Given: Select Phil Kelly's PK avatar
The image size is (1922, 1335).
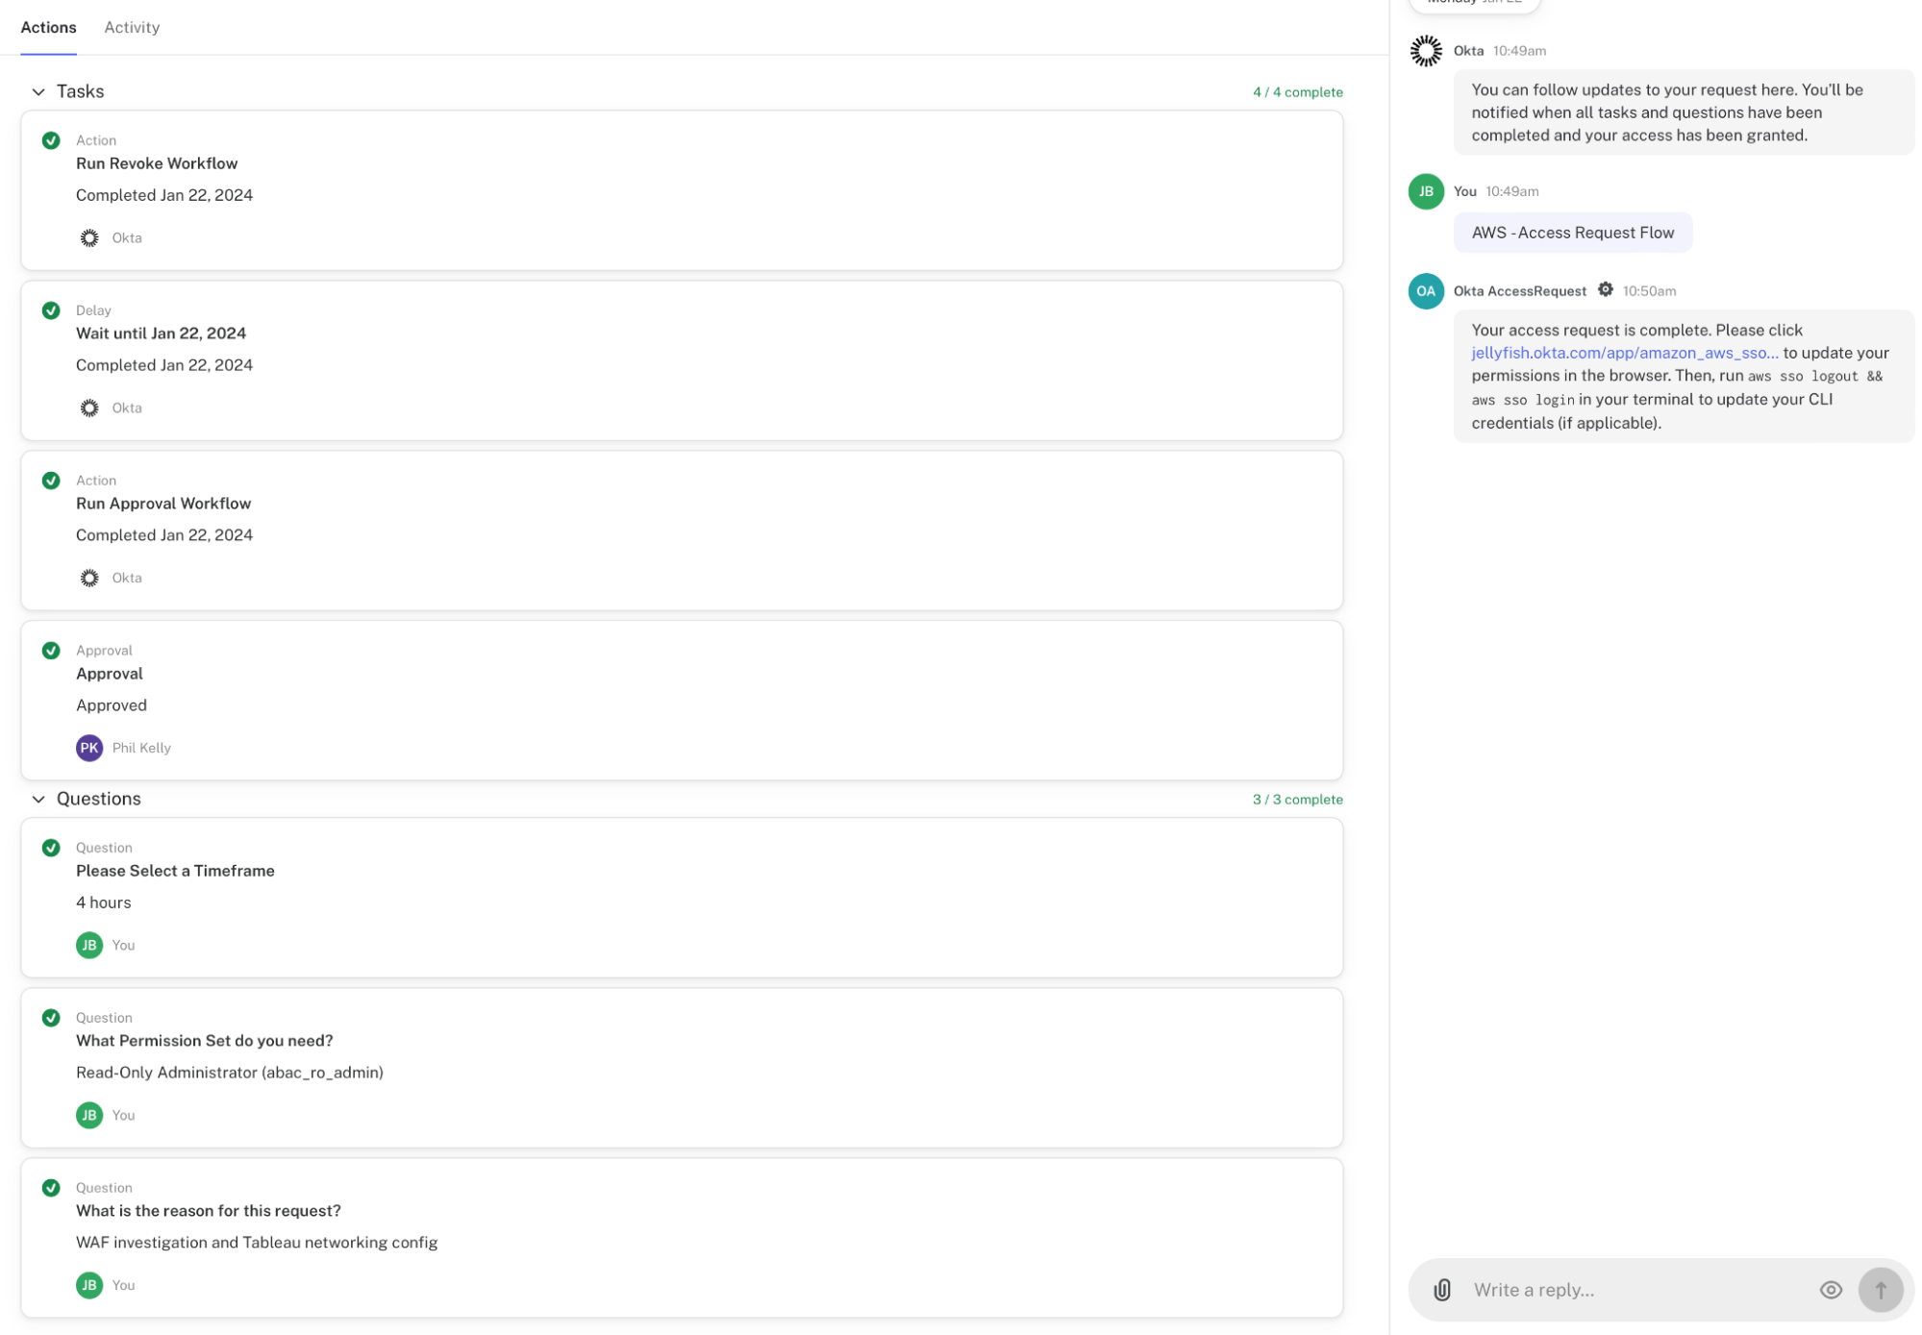Looking at the screenshot, I should coord(88,747).
